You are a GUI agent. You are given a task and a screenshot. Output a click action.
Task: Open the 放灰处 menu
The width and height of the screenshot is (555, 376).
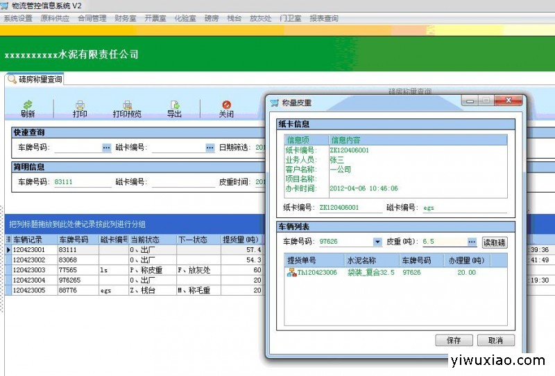[x=261, y=18]
